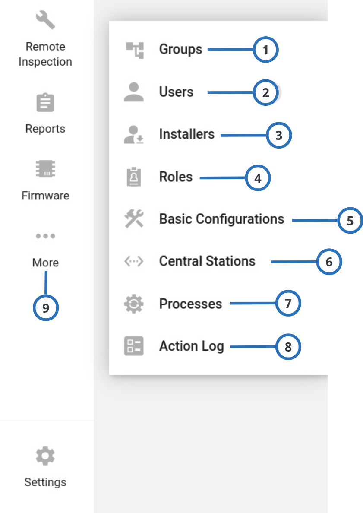The width and height of the screenshot is (363, 513).
Task: Click the Action Log list icon
Action: 134,346
